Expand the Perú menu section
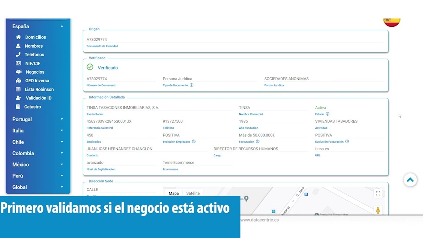Image resolution: width=423 pixels, height=238 pixels. (62, 176)
